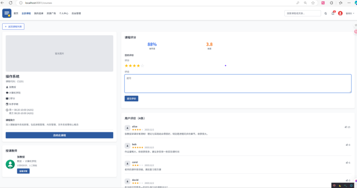
Task: Click carol's reviewer avatar icon
Action: (127, 164)
